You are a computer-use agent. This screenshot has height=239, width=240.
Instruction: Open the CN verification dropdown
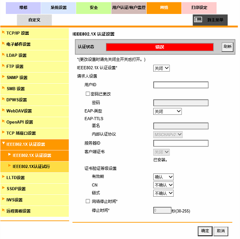click(163, 185)
